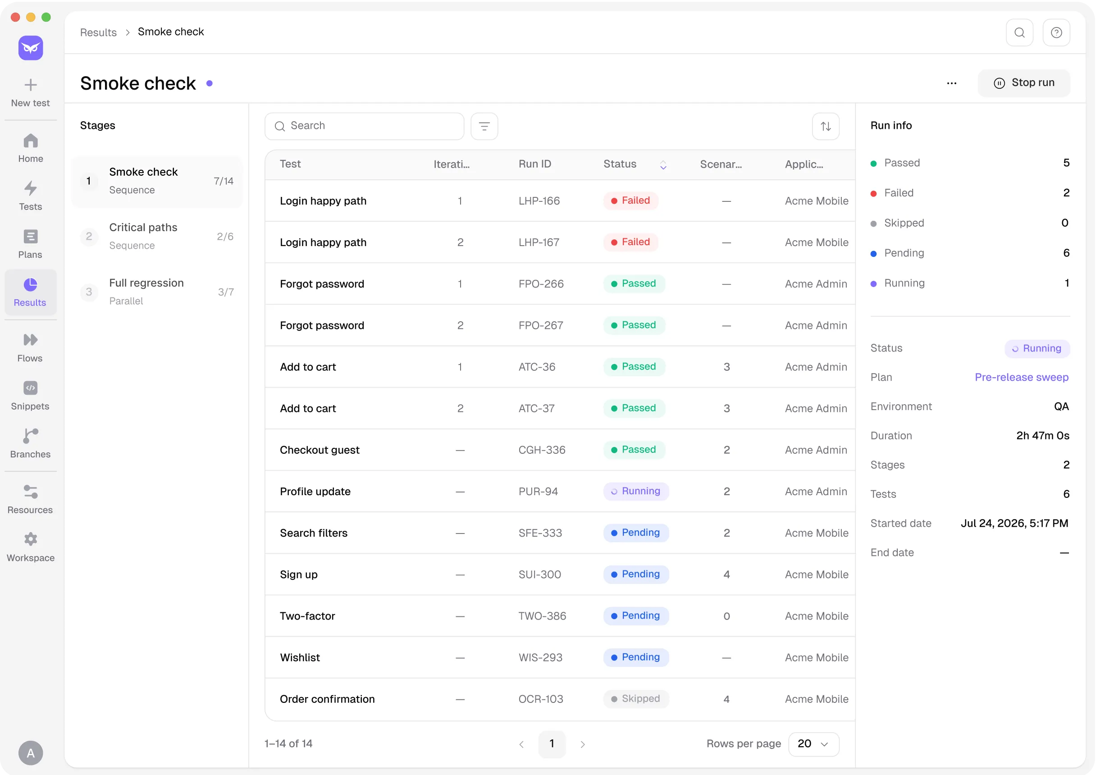The height and width of the screenshot is (775, 1096).
Task: Stop the run
Action: click(1024, 83)
